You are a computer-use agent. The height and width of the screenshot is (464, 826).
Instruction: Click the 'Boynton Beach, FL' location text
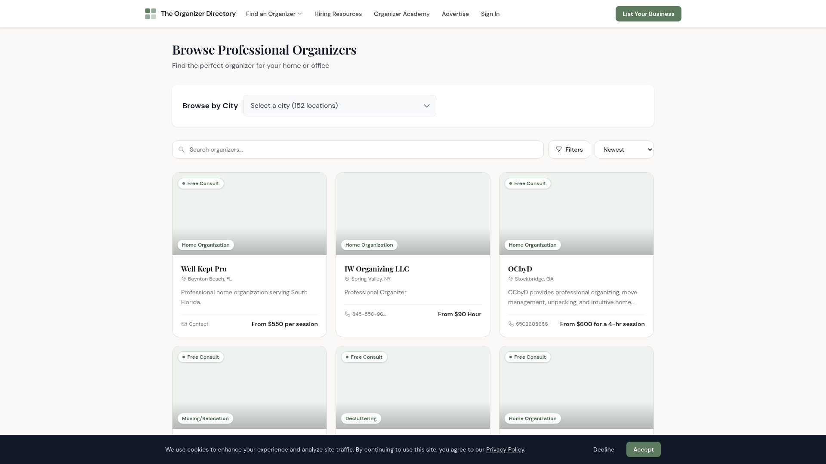tap(210, 279)
